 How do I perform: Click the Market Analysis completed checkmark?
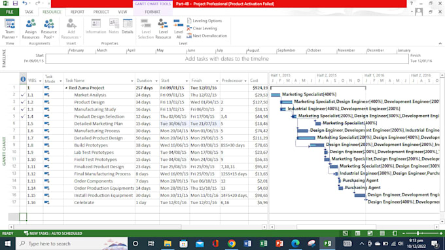click(23, 95)
